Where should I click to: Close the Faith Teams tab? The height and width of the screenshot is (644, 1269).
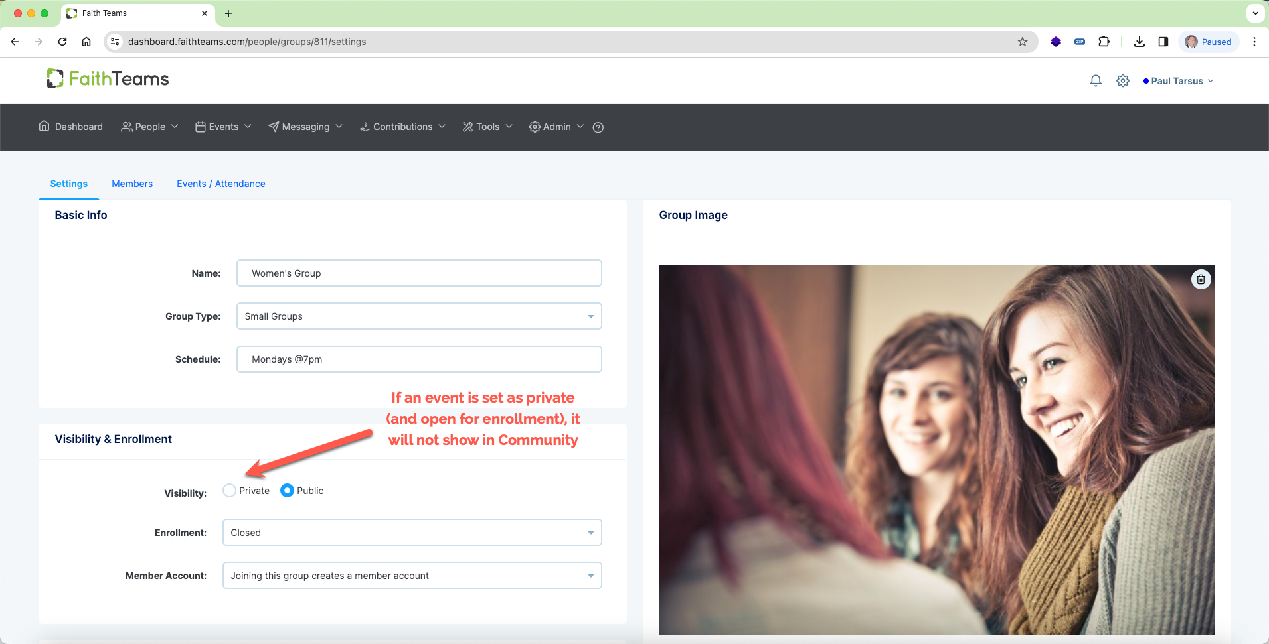pyautogui.click(x=205, y=13)
